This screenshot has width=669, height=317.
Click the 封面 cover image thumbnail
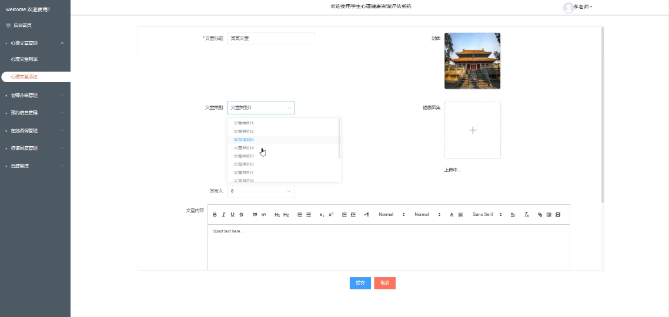tap(472, 61)
